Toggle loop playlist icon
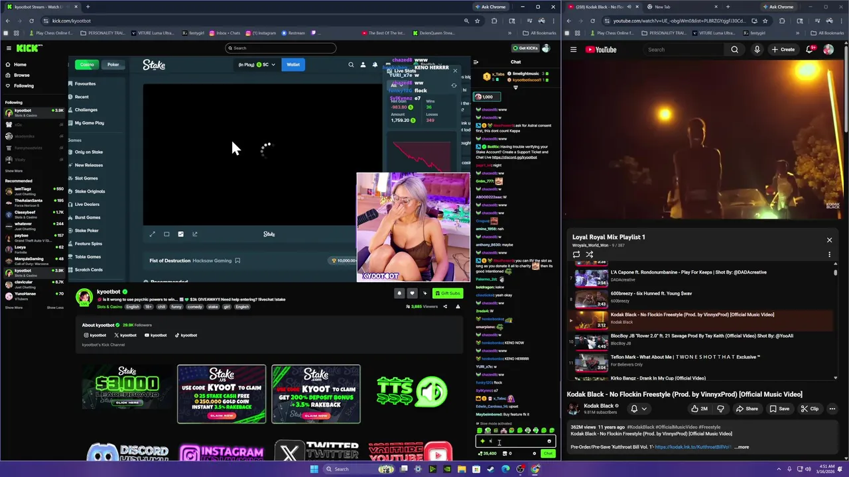 [576, 254]
